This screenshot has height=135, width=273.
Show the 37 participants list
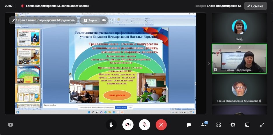[x=204, y=124]
